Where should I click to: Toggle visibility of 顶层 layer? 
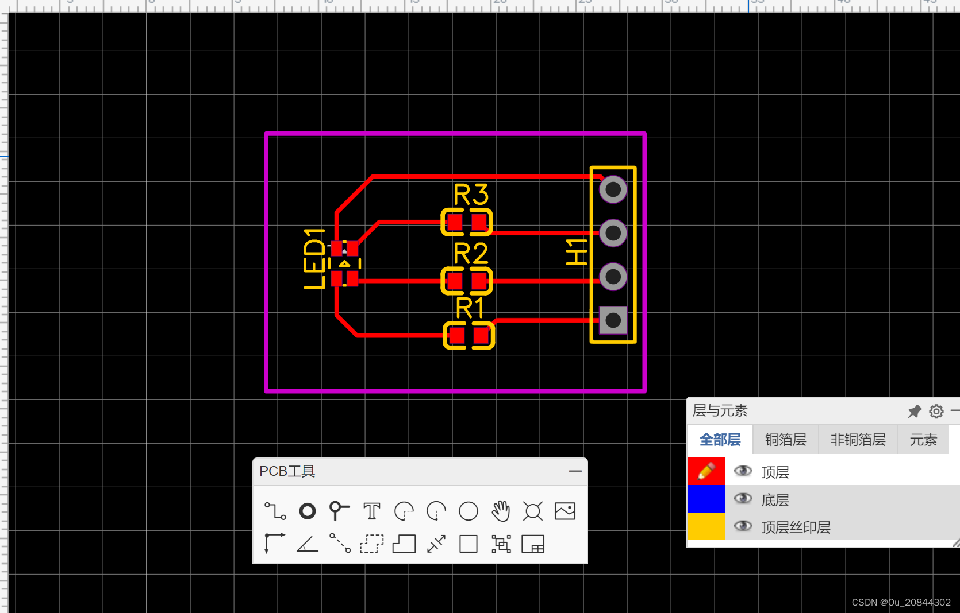[743, 471]
